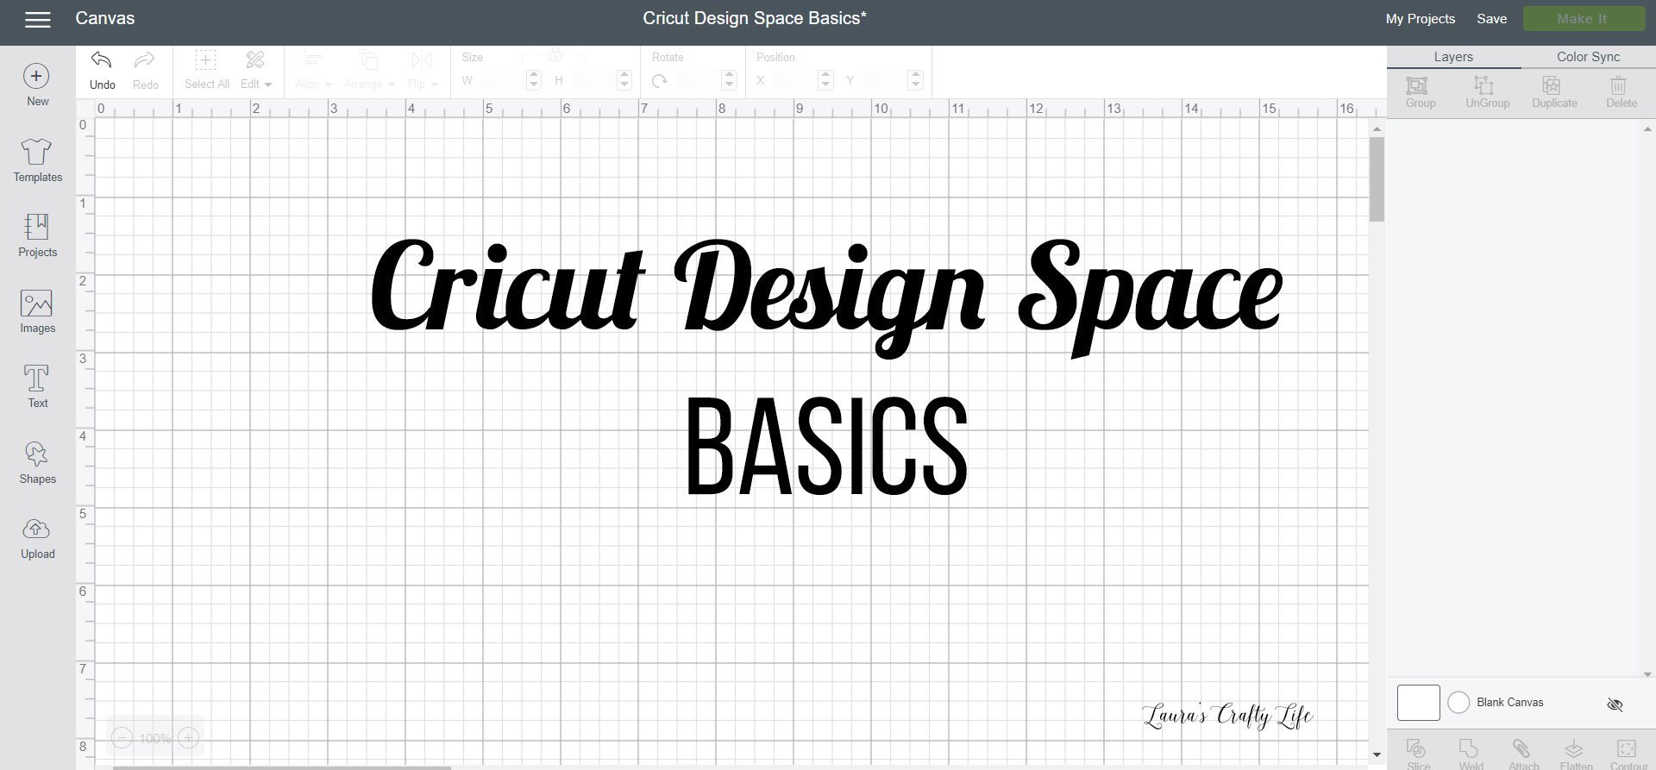Open the hamburger menu
Screen dimensions: 1656x770
(37, 20)
